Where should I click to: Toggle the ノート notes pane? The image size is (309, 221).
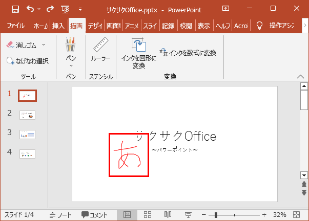(60, 215)
